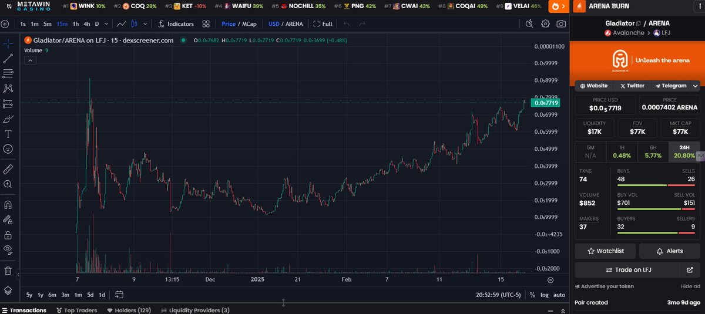Open the Top Traders tab
Screen dimensions: 705x314
78,310
